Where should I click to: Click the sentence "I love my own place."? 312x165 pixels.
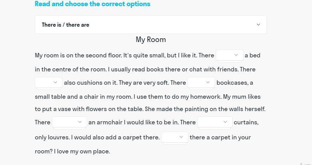82,151
